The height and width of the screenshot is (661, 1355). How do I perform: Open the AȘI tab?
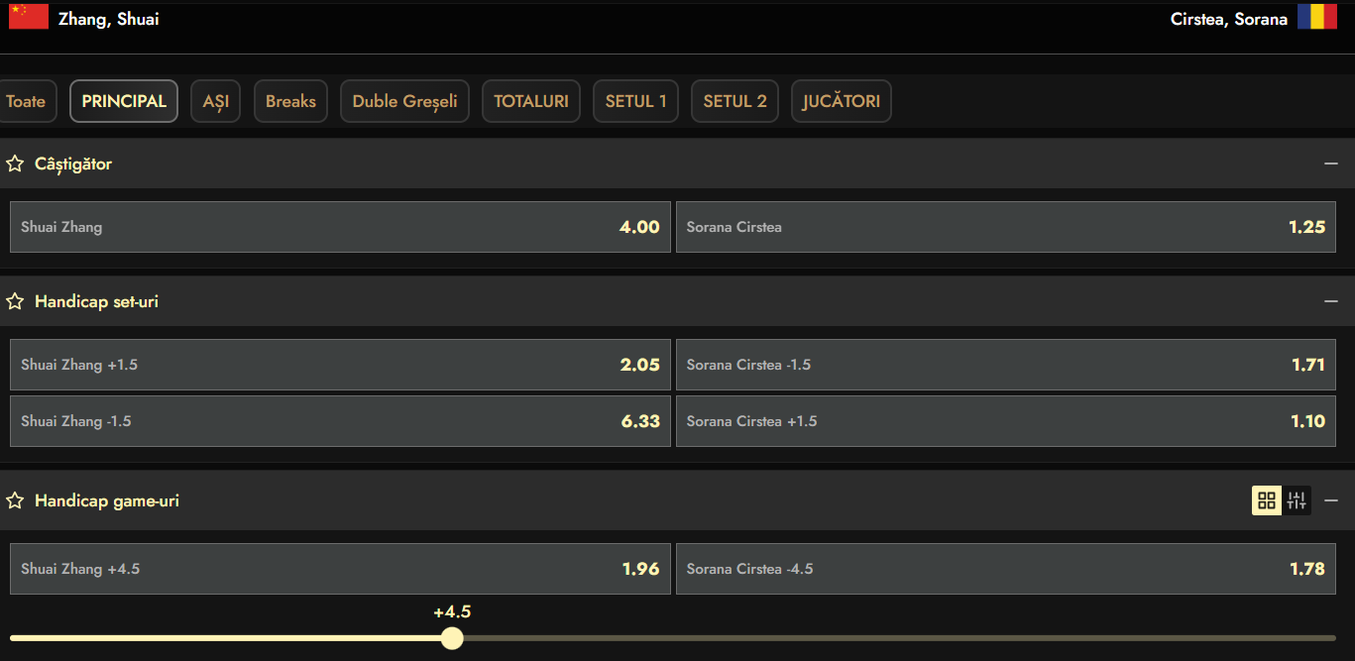[x=215, y=101]
